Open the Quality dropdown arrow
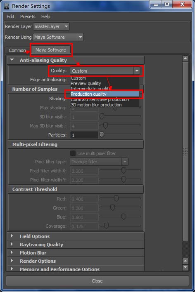This screenshot has width=195, height=292. (x=137, y=71)
